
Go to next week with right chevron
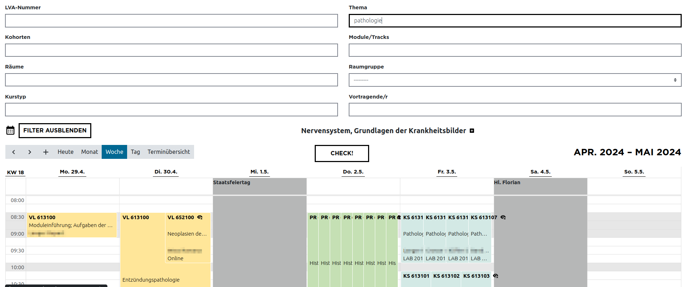[x=30, y=152]
